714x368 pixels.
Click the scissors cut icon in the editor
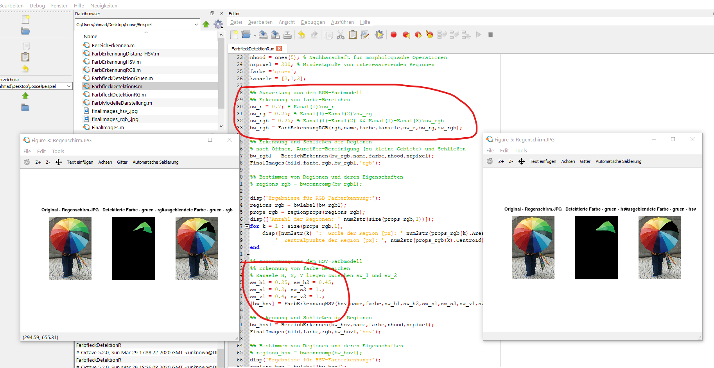click(x=341, y=35)
